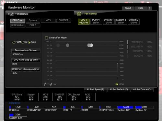
Task: Switch to the System 3 fan tab
Action: pyautogui.click(x=133, y=21)
